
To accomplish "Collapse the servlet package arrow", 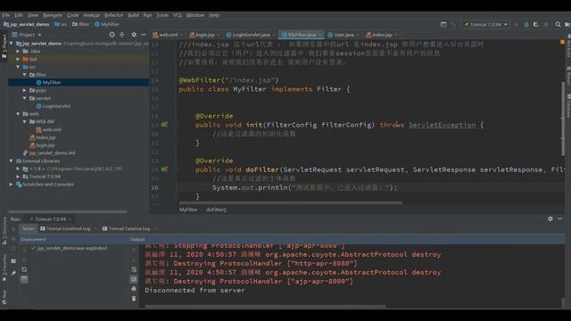I will click(x=25, y=98).
